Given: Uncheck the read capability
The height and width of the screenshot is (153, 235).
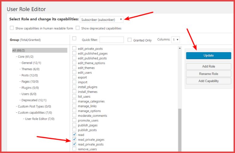Looking at the screenshot, I should [x=74, y=135].
